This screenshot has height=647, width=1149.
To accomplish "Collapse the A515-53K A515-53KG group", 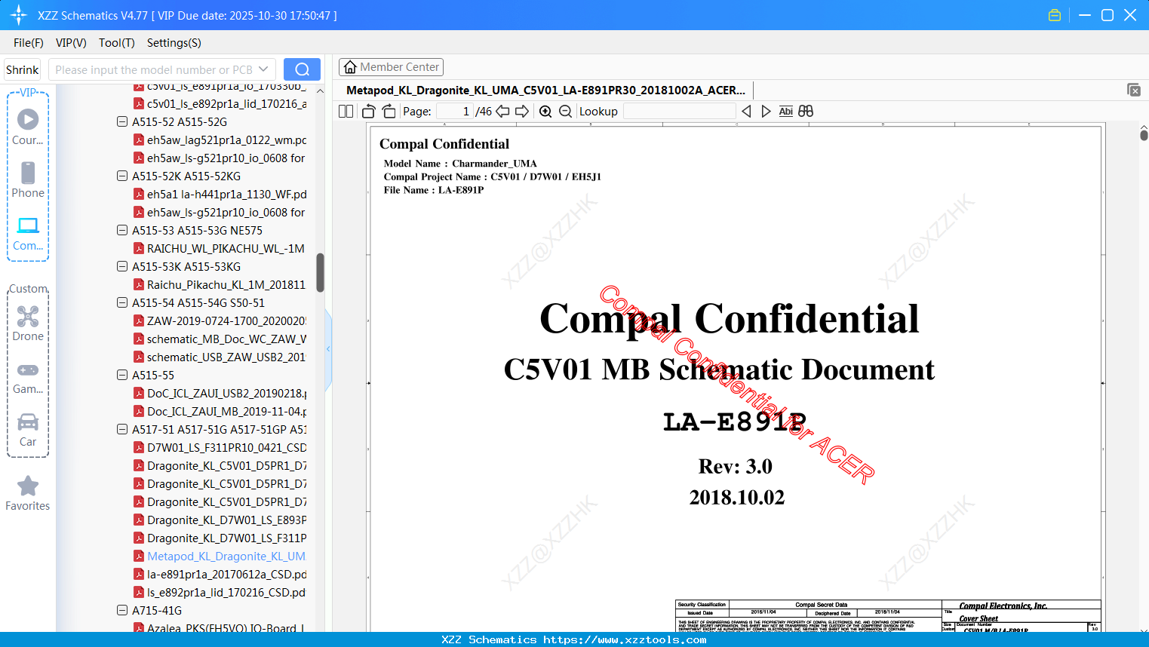I will 122,266.
